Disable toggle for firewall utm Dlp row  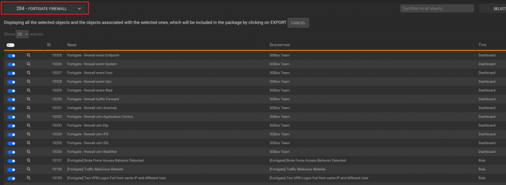[11, 126]
